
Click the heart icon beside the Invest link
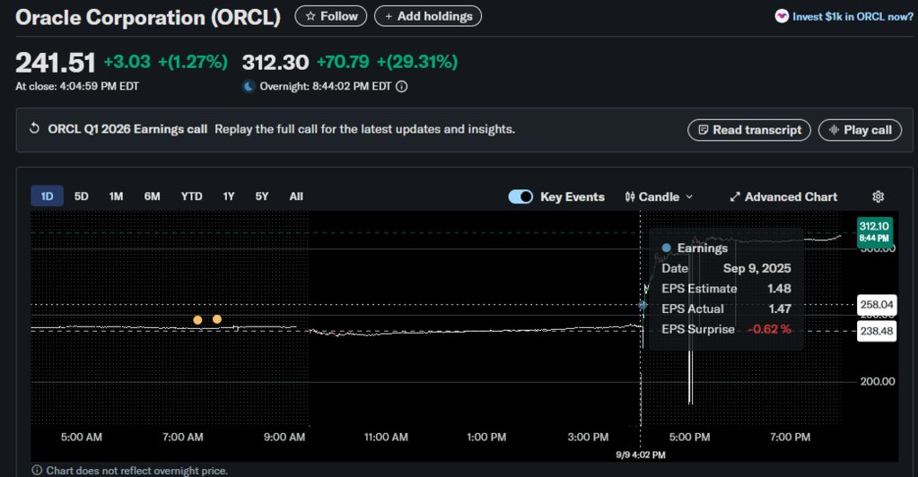(x=782, y=16)
